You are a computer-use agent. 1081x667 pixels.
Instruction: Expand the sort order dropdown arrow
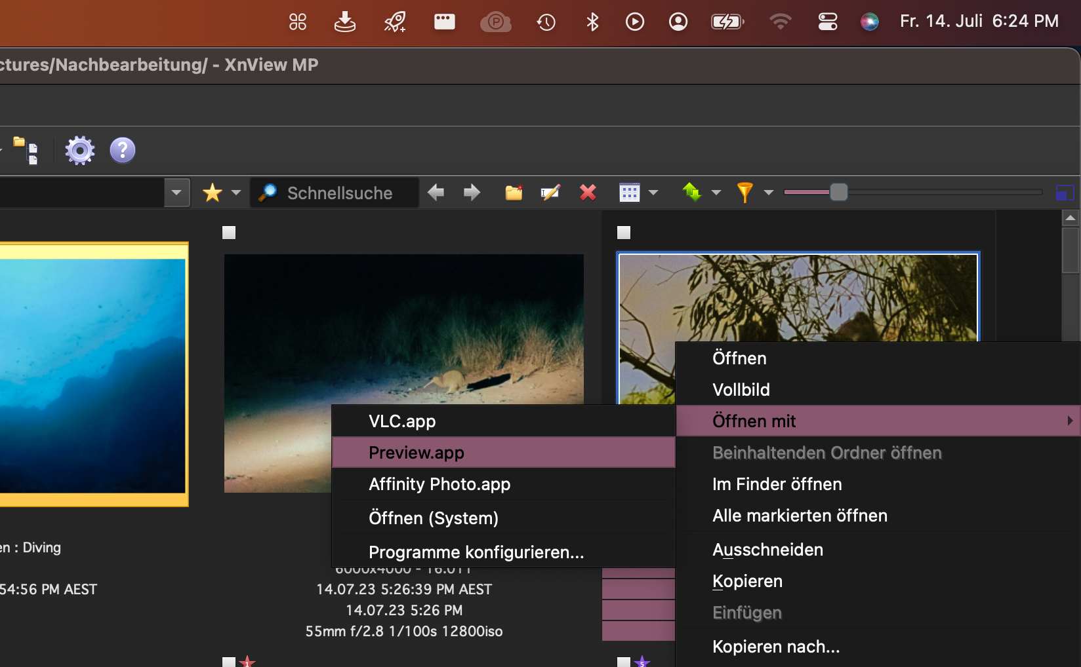click(x=716, y=193)
